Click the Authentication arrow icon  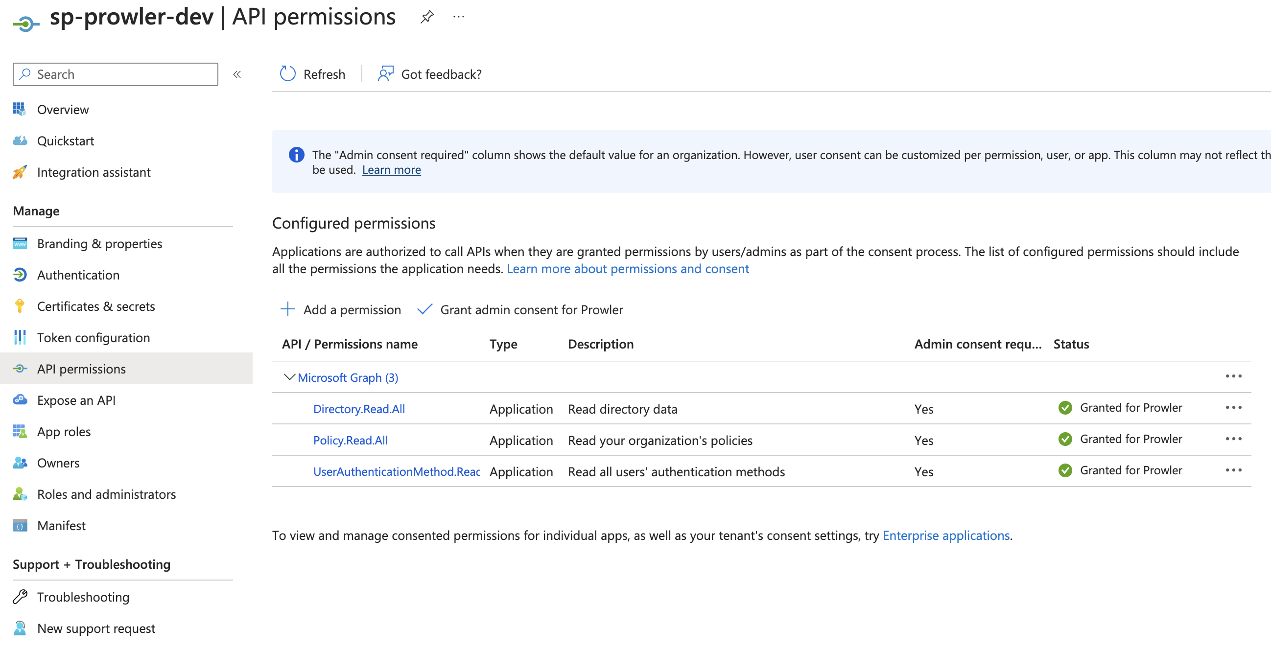[x=20, y=275]
